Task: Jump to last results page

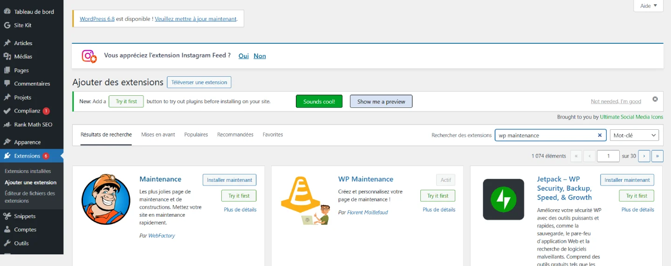Action: pos(657,156)
